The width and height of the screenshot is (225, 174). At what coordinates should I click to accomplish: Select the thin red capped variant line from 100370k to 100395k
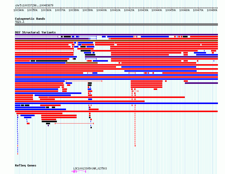[x=74, y=123]
